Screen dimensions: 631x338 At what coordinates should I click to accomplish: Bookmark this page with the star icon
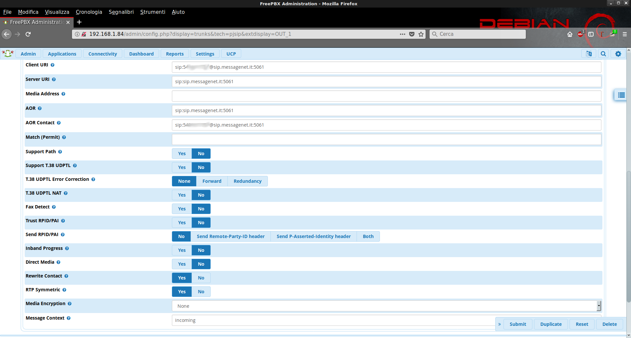coord(421,34)
